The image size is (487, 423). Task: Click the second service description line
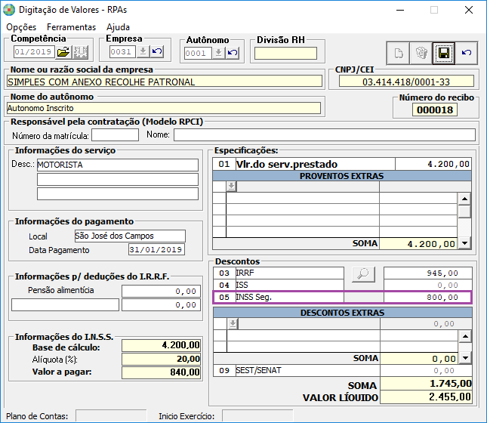[x=117, y=179]
